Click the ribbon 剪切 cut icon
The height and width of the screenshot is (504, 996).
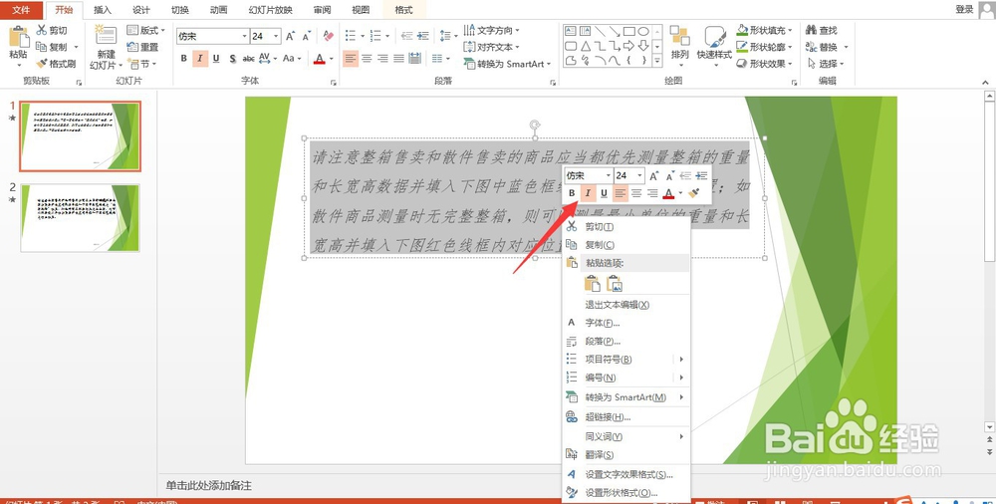pyautogui.click(x=52, y=31)
